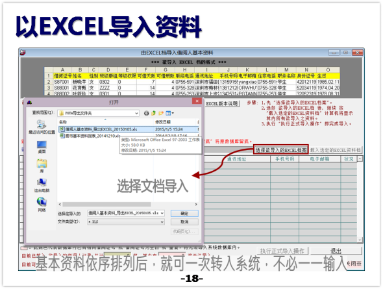
Task: Open 网络 in the dialog sidebar
Action: (42, 205)
